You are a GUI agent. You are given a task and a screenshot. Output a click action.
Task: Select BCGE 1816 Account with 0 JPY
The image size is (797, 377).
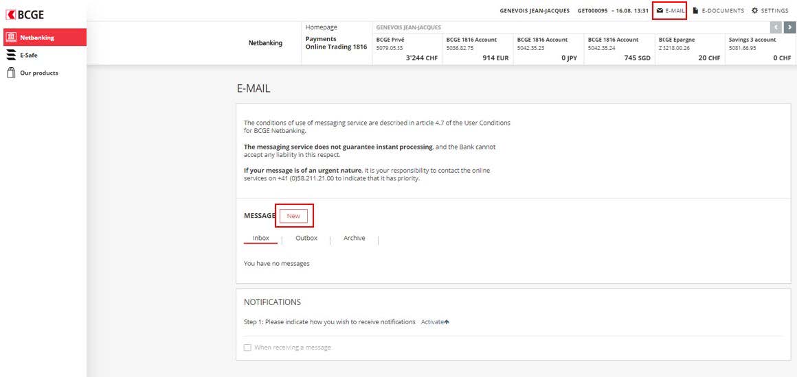click(x=548, y=49)
